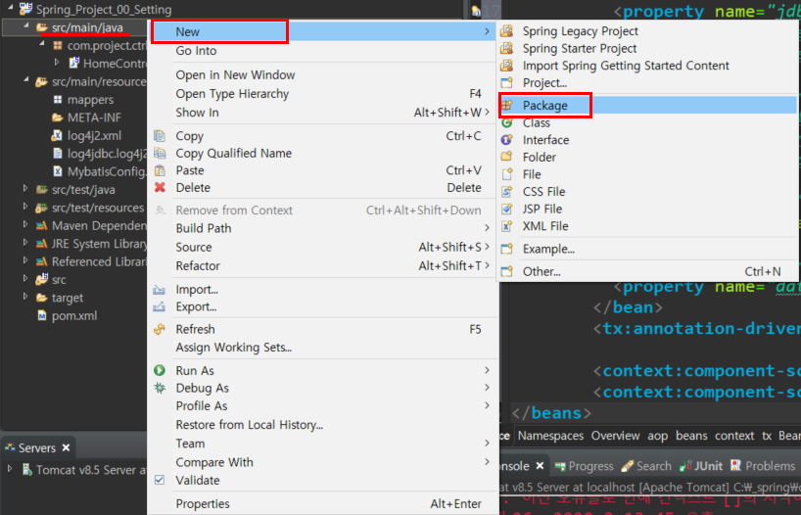Click the purple Interface icon
This screenshot has width=801, height=515.
tap(506, 139)
